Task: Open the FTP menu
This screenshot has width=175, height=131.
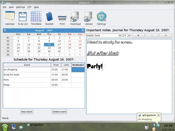Action: tap(30, 7)
